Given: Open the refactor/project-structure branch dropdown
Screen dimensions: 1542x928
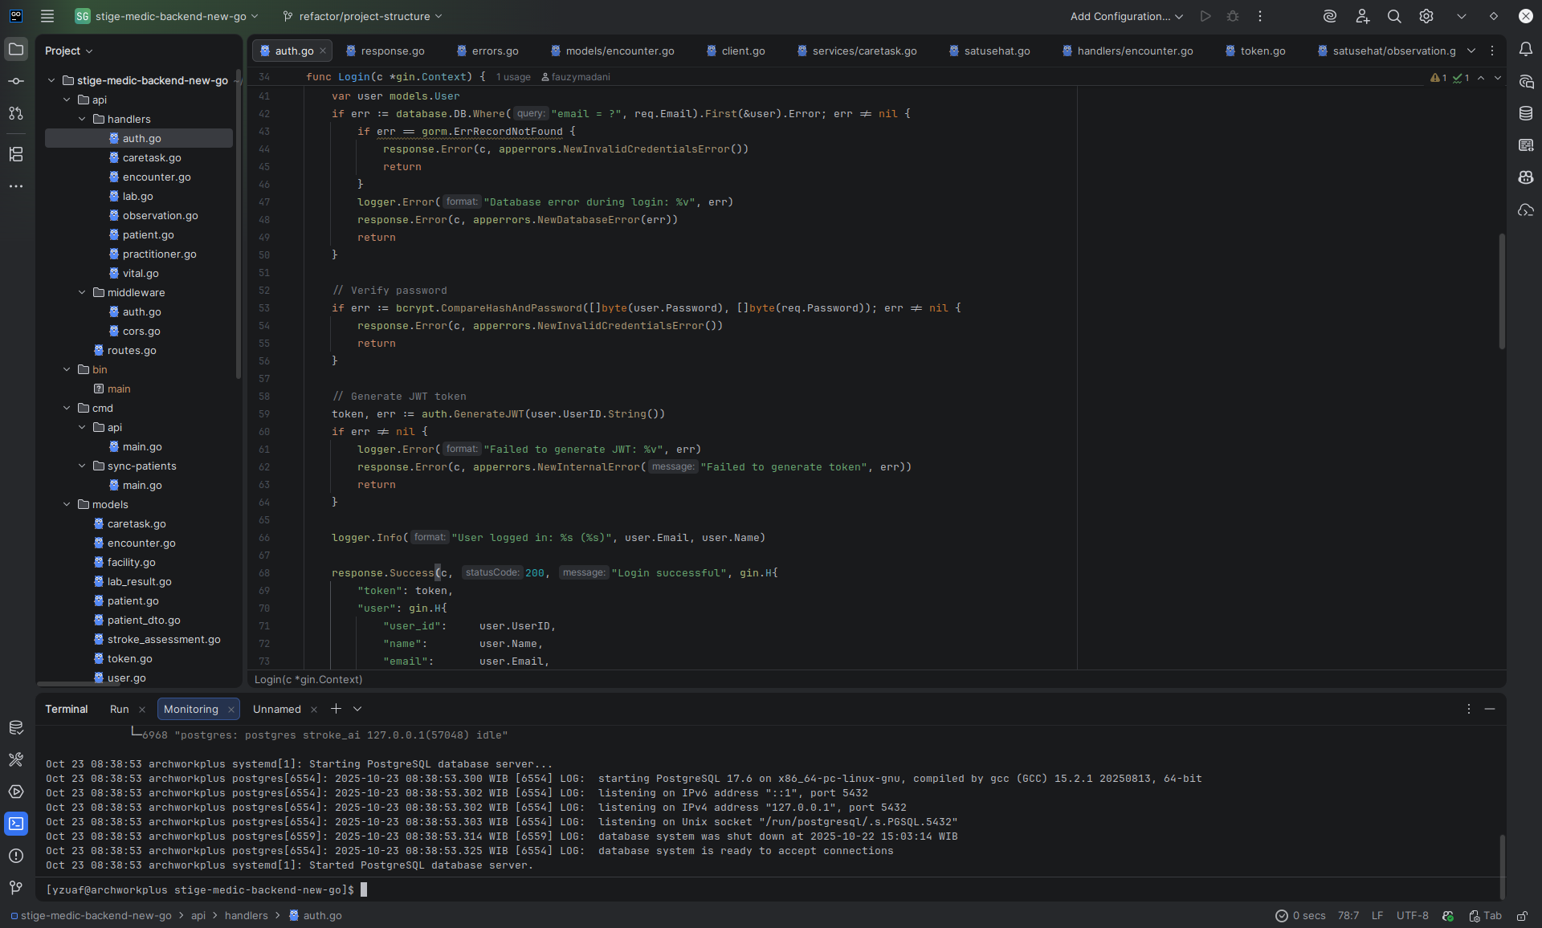Looking at the screenshot, I should coord(363,16).
